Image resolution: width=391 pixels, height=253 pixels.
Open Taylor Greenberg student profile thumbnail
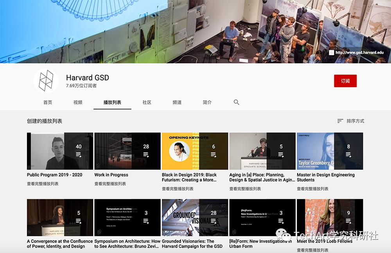click(x=330, y=151)
